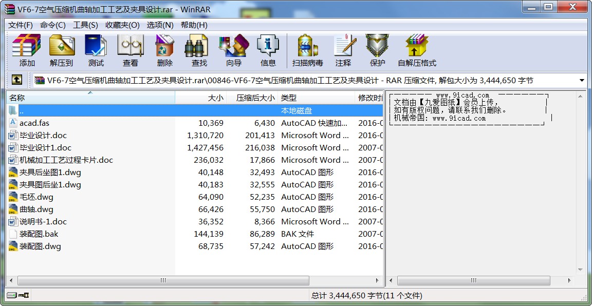
Task: Click size value 1,310,720
Action: pyautogui.click(x=205, y=135)
